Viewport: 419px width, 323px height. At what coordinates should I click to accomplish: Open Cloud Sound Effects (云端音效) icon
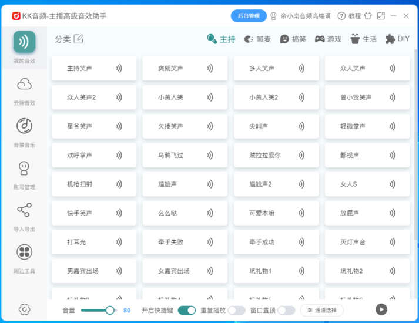(24, 84)
